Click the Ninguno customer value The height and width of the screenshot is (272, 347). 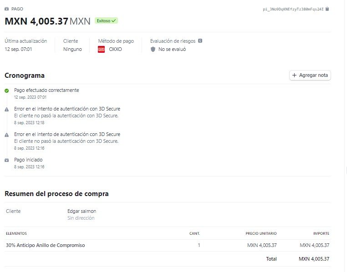point(72,49)
